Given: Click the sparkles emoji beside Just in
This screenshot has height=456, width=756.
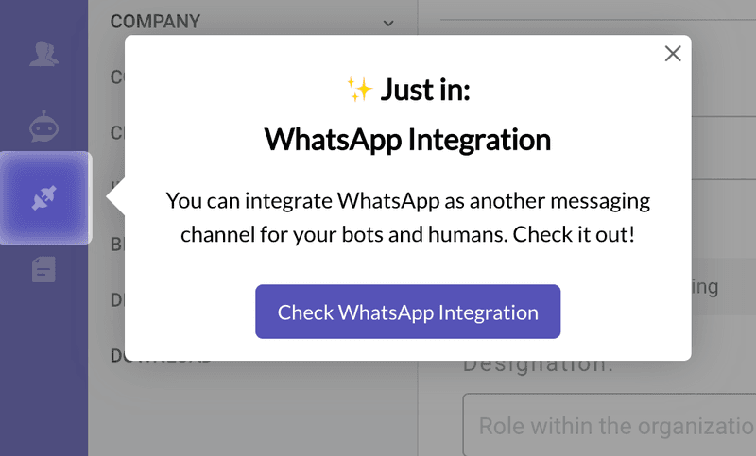Looking at the screenshot, I should pos(360,90).
